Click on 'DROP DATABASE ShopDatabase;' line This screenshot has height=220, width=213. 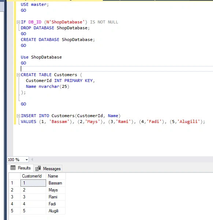click(x=55, y=28)
